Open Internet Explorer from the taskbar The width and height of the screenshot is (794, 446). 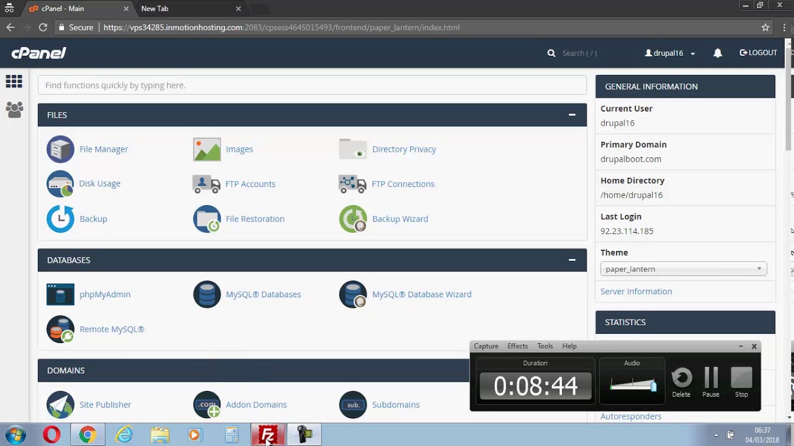[x=124, y=435]
